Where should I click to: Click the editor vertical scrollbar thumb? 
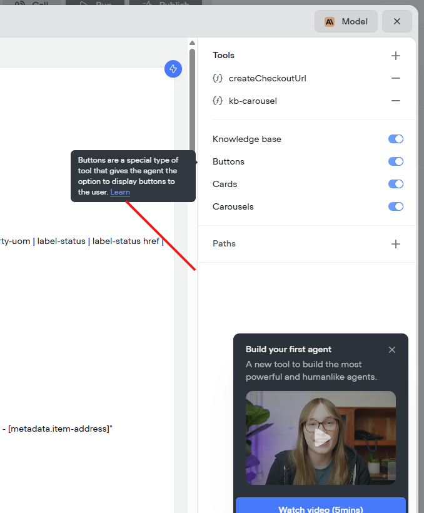(x=192, y=101)
